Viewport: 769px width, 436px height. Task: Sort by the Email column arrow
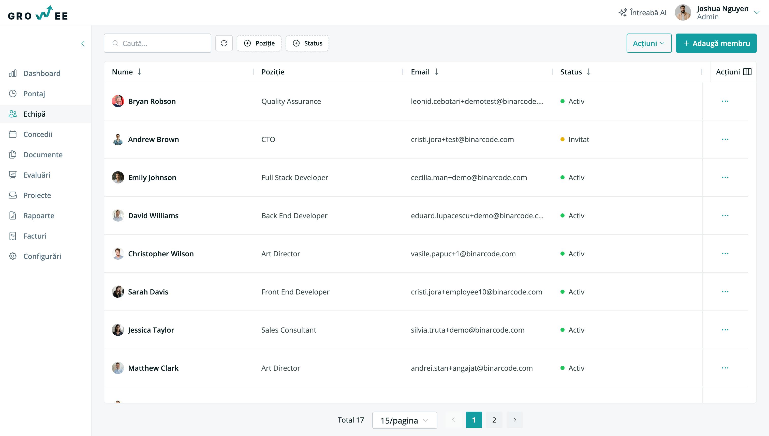tap(436, 72)
